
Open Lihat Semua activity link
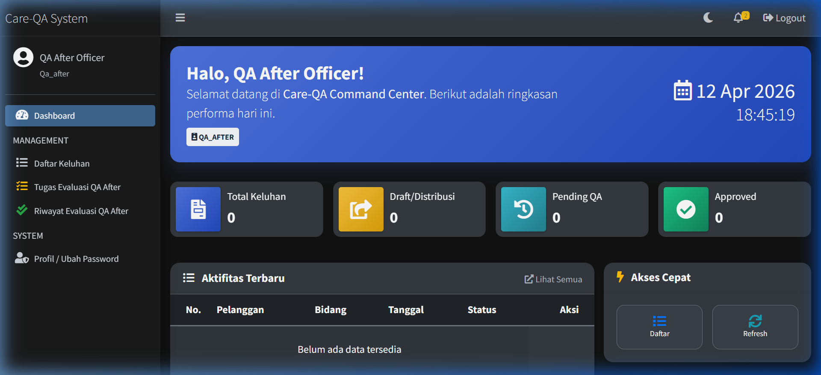[553, 279]
